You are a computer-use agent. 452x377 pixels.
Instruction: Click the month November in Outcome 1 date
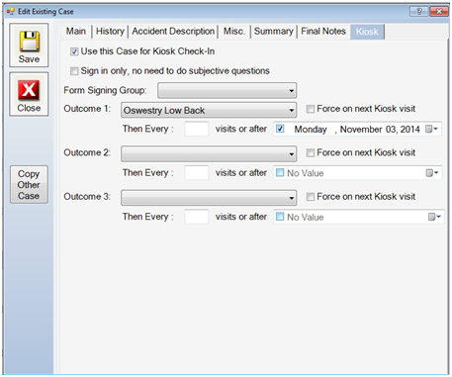361,130
